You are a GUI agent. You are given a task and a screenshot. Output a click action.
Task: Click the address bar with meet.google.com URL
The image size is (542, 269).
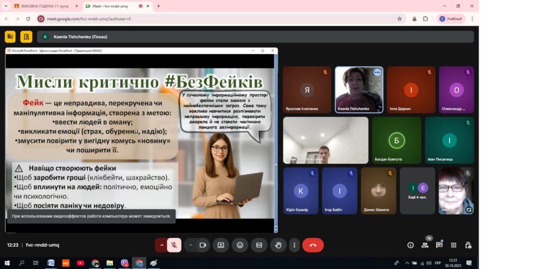pos(212,18)
